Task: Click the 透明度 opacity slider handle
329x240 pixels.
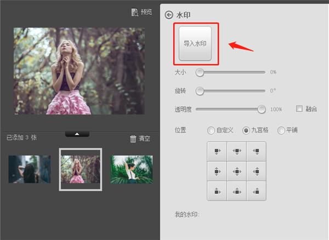Action: (x=262, y=109)
